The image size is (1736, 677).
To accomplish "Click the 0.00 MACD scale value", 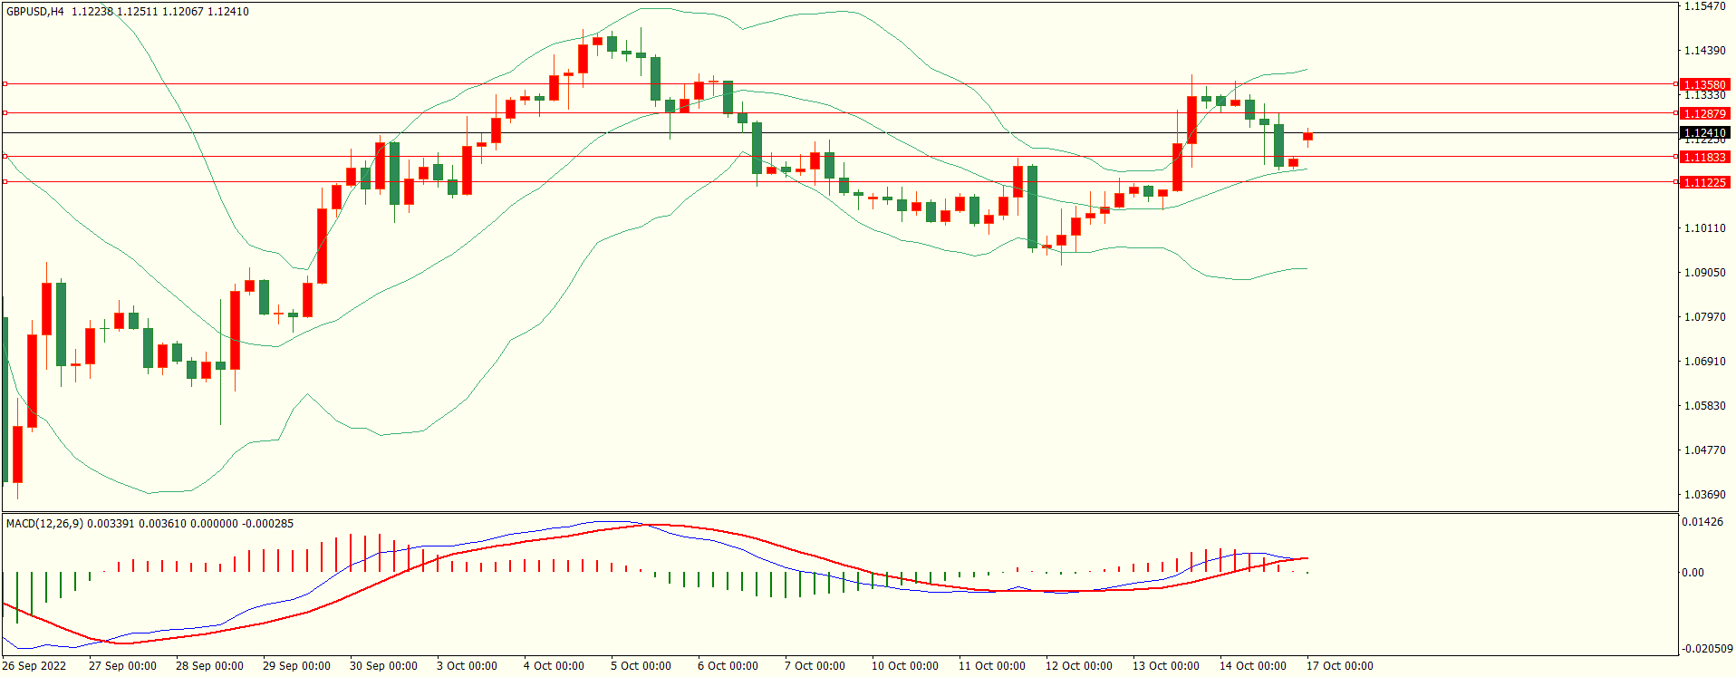I will pos(1693,573).
